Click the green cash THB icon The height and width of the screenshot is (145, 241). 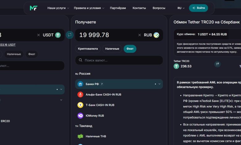pyautogui.click(x=80, y=136)
